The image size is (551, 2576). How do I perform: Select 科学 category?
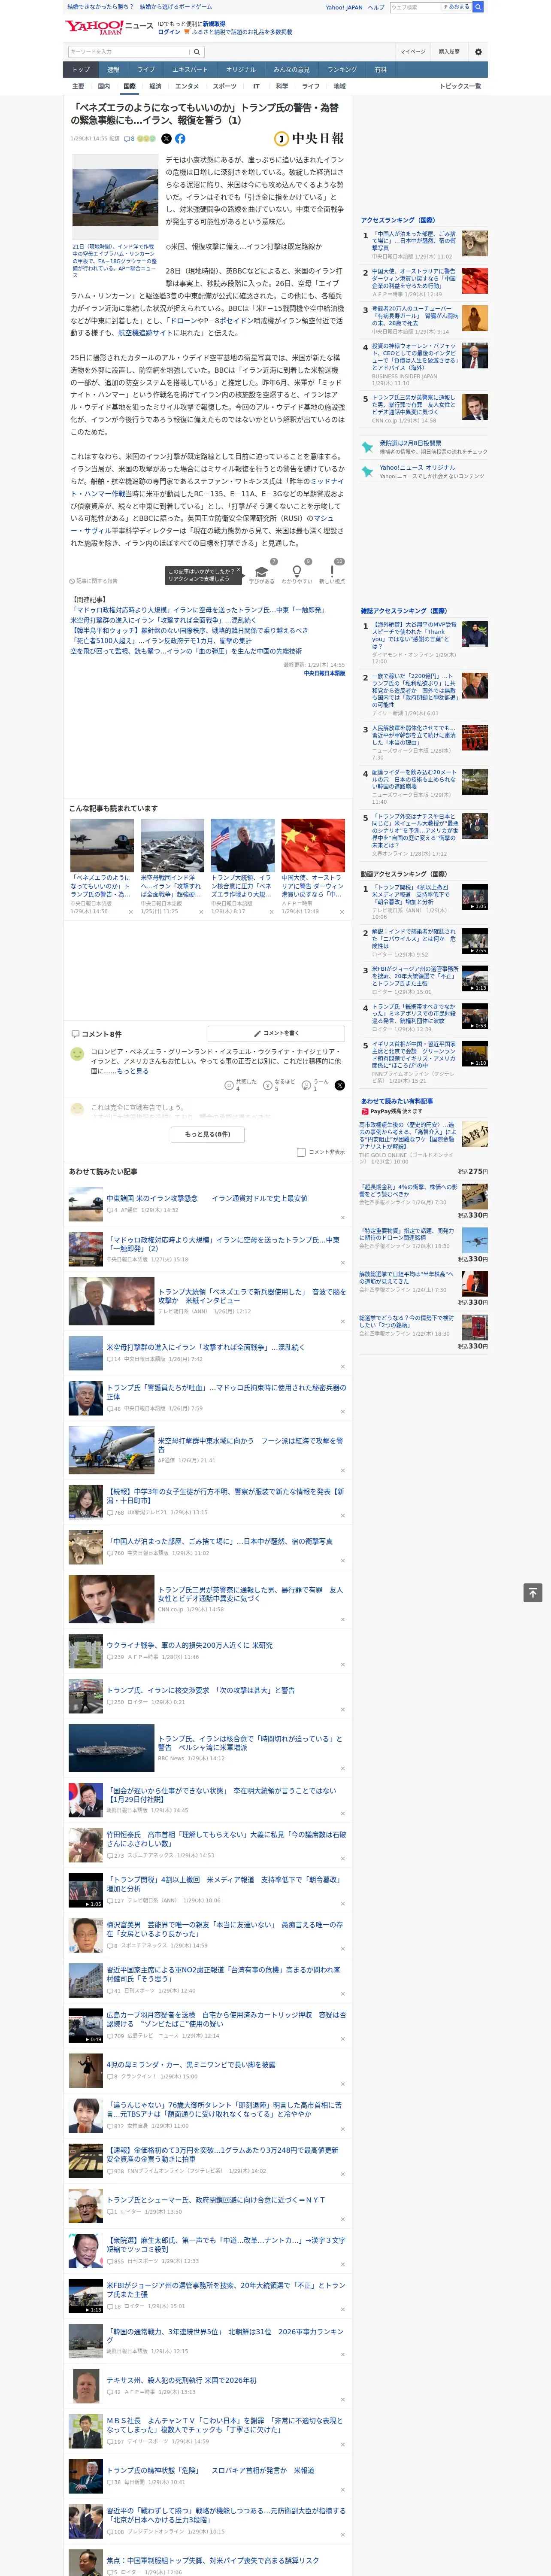click(282, 86)
